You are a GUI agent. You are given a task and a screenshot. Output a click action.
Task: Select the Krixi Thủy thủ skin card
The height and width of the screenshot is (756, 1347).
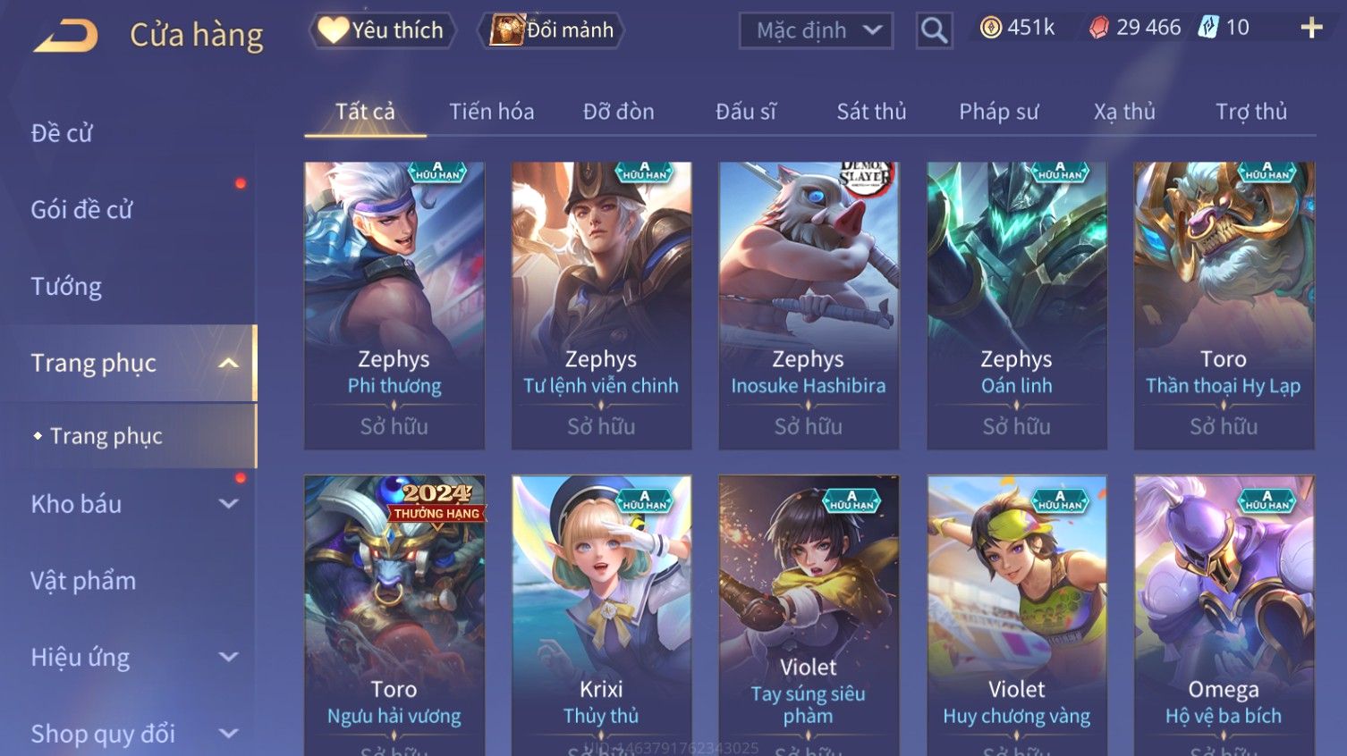click(x=601, y=616)
